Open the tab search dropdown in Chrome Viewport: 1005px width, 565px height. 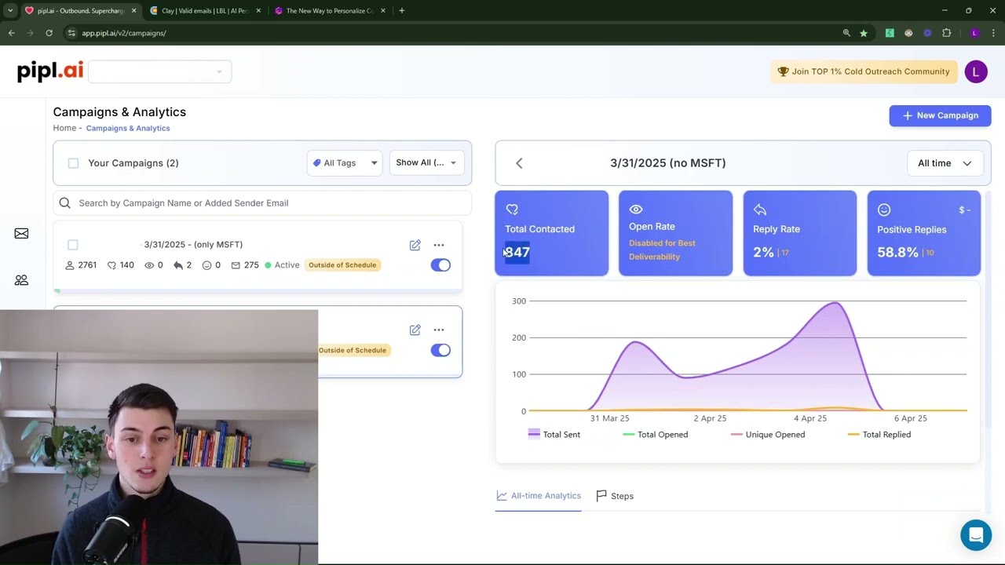click(x=9, y=11)
